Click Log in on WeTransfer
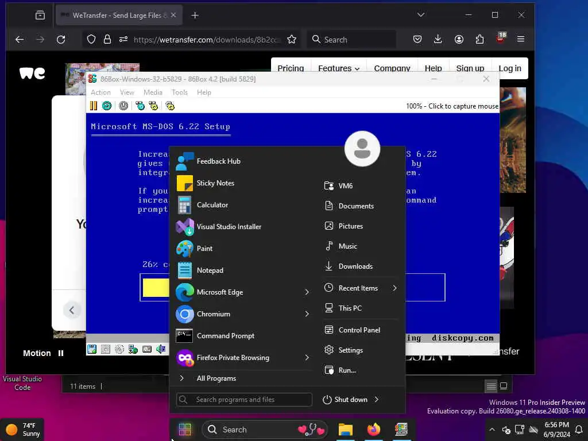588x441 pixels. click(510, 68)
